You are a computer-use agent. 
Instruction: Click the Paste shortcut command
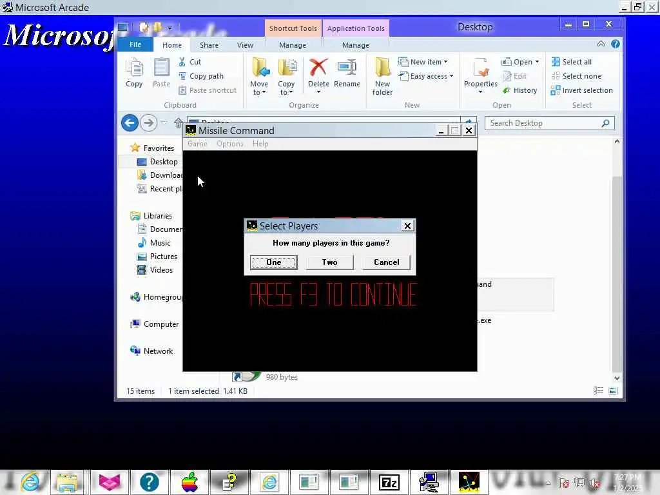tap(208, 90)
